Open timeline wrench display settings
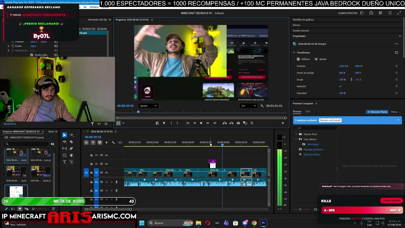 pos(113,142)
